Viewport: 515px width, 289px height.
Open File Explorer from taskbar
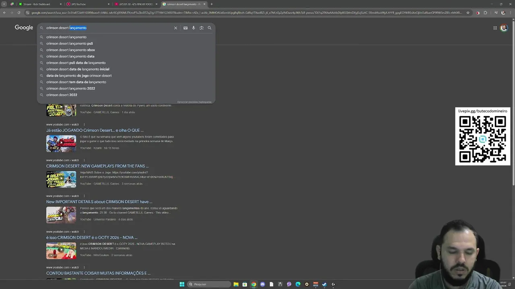click(x=236, y=284)
